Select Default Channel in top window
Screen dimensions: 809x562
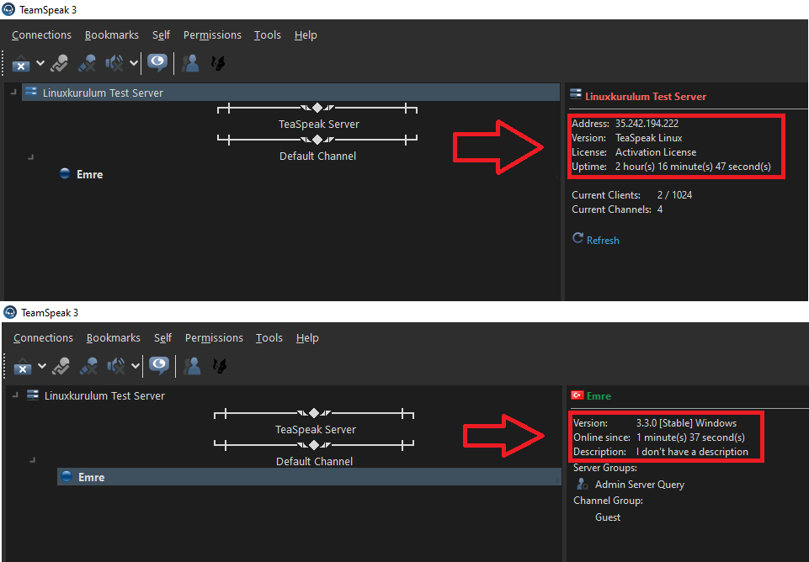[x=318, y=156]
